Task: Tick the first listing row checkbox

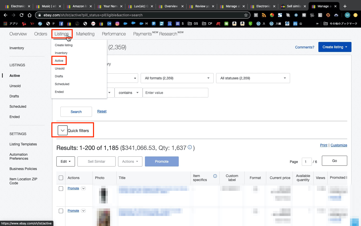Action: pyautogui.click(x=61, y=189)
